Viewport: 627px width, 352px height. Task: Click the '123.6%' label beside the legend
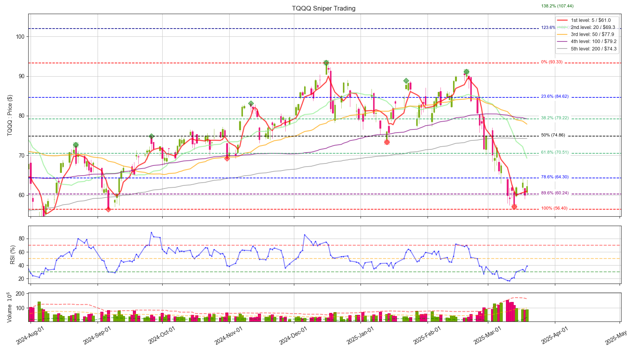pos(548,28)
